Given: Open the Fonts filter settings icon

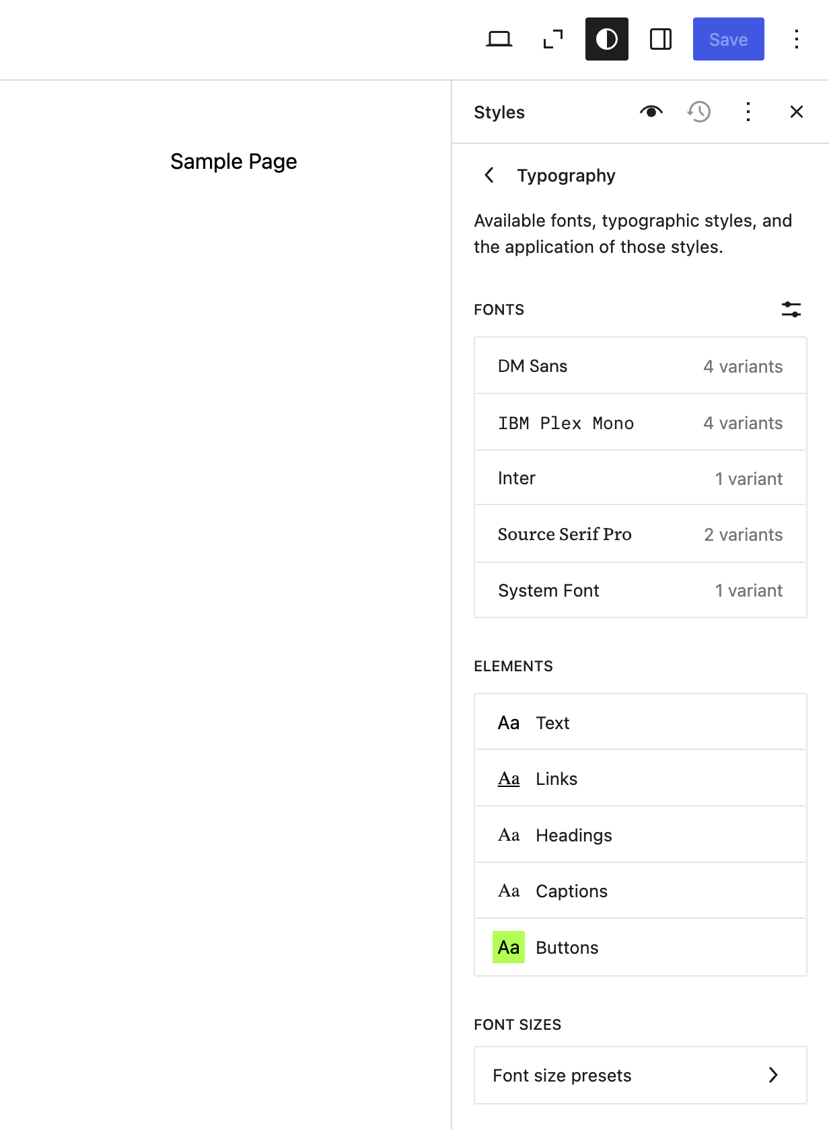Looking at the screenshot, I should pos(792,309).
